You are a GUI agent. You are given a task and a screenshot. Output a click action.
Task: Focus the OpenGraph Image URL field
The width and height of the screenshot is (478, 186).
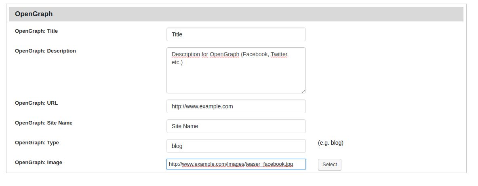coord(236,164)
